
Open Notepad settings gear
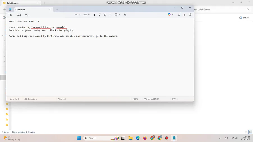coord(190,15)
